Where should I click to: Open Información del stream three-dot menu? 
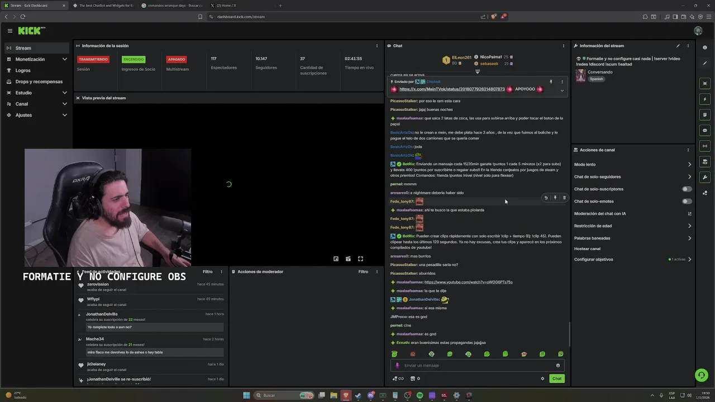[688, 46]
